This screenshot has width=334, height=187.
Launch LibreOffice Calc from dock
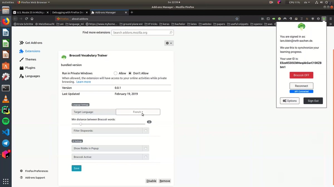(x=6, y=44)
